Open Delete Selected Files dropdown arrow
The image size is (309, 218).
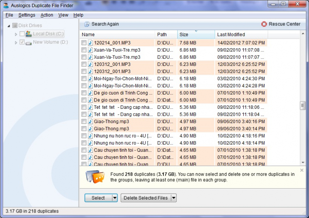click(173, 198)
